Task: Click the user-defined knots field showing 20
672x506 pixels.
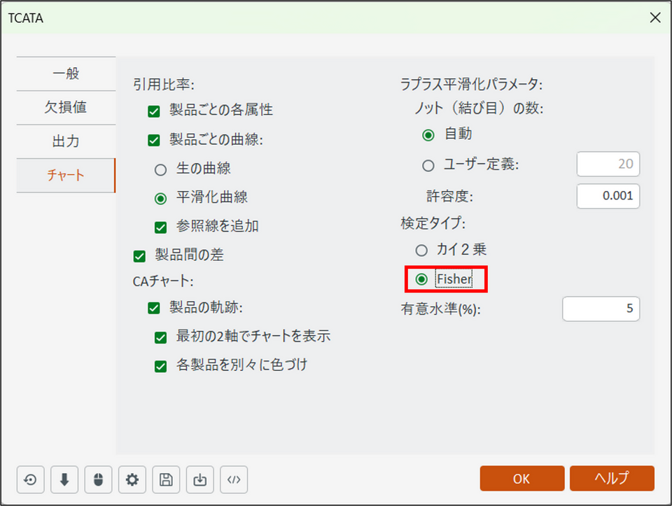Action: (608, 164)
